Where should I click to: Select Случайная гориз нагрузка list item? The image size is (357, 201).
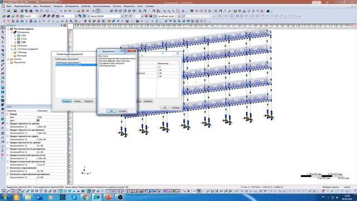coord(112,63)
